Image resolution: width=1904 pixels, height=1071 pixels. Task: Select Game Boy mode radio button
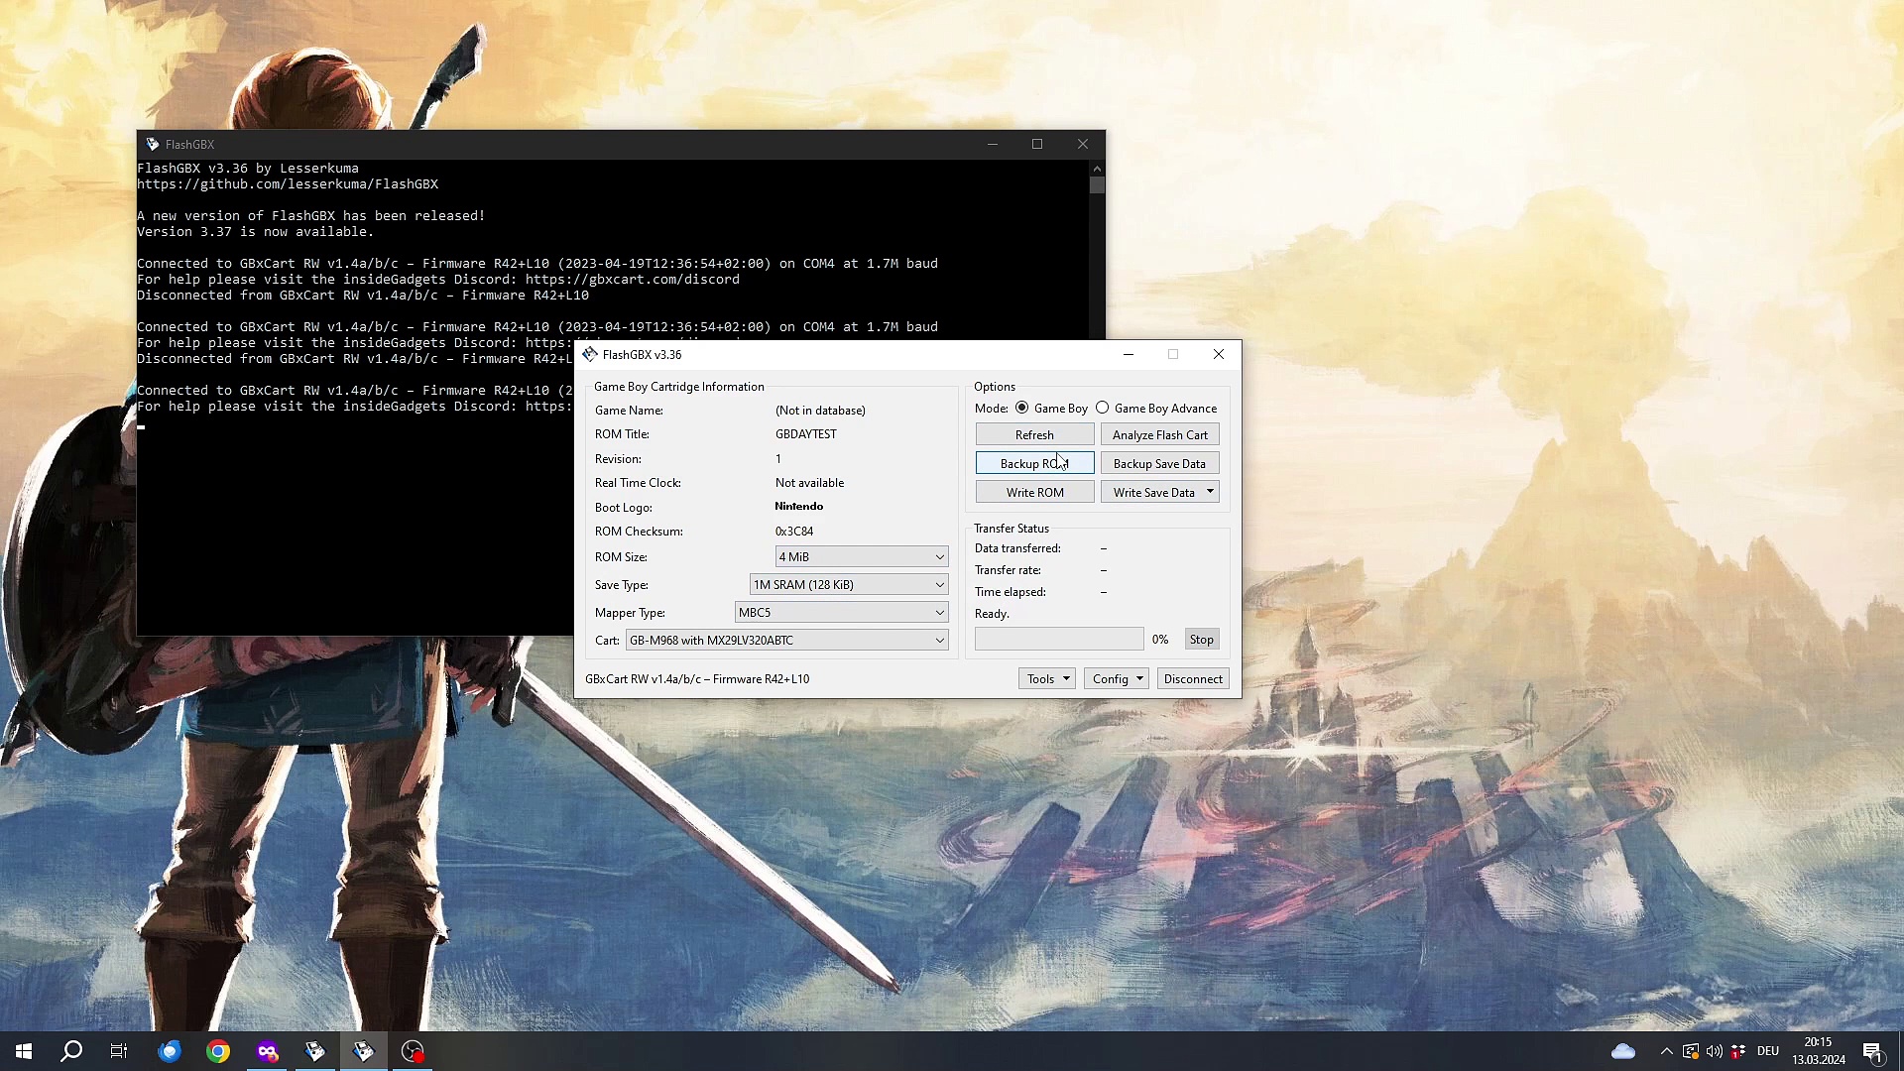point(1022,408)
